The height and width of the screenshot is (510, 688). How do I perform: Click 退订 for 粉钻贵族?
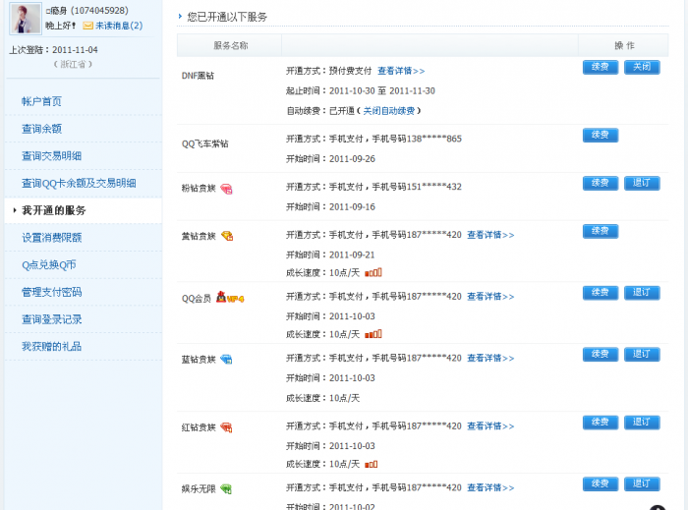coord(642,183)
